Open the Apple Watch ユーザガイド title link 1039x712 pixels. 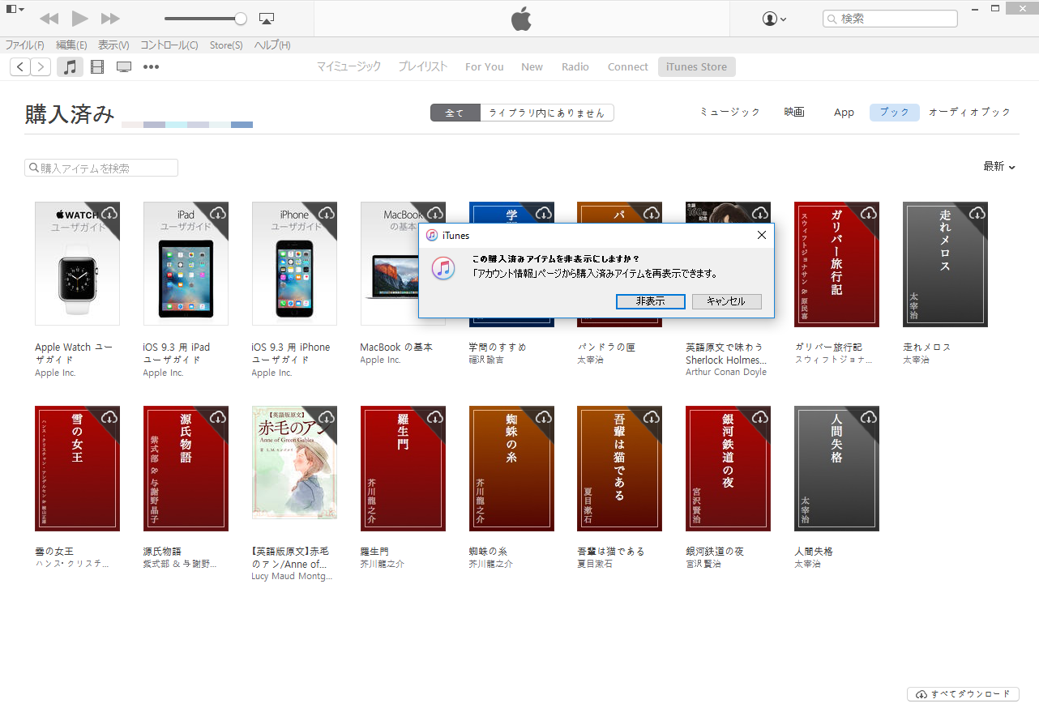click(74, 353)
